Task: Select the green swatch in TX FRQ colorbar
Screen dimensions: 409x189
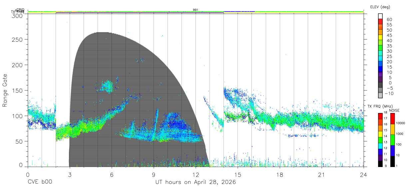Action: click(380, 140)
